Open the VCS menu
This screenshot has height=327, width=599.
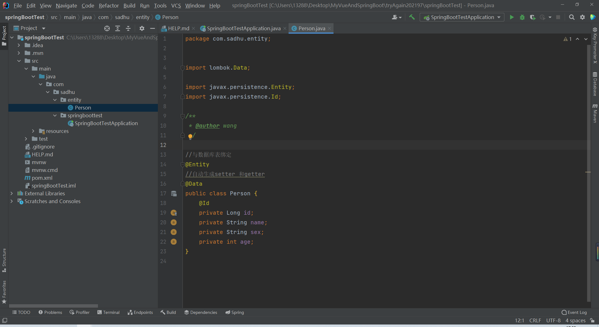tap(176, 5)
